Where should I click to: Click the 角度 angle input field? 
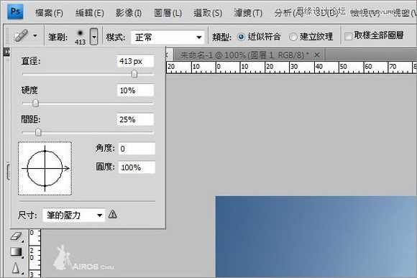pos(137,148)
